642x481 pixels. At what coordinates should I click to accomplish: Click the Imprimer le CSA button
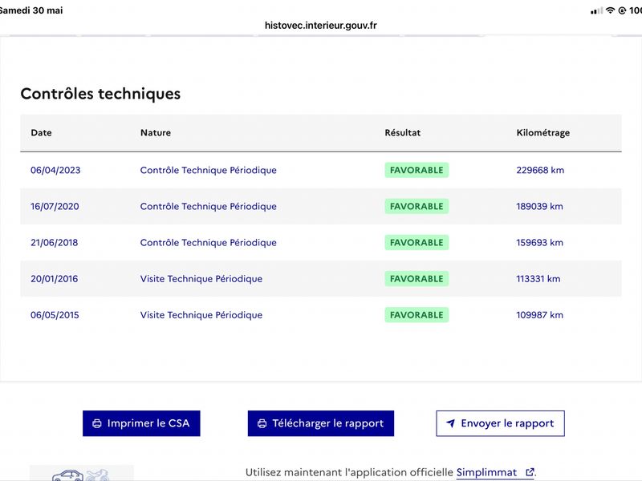(141, 423)
